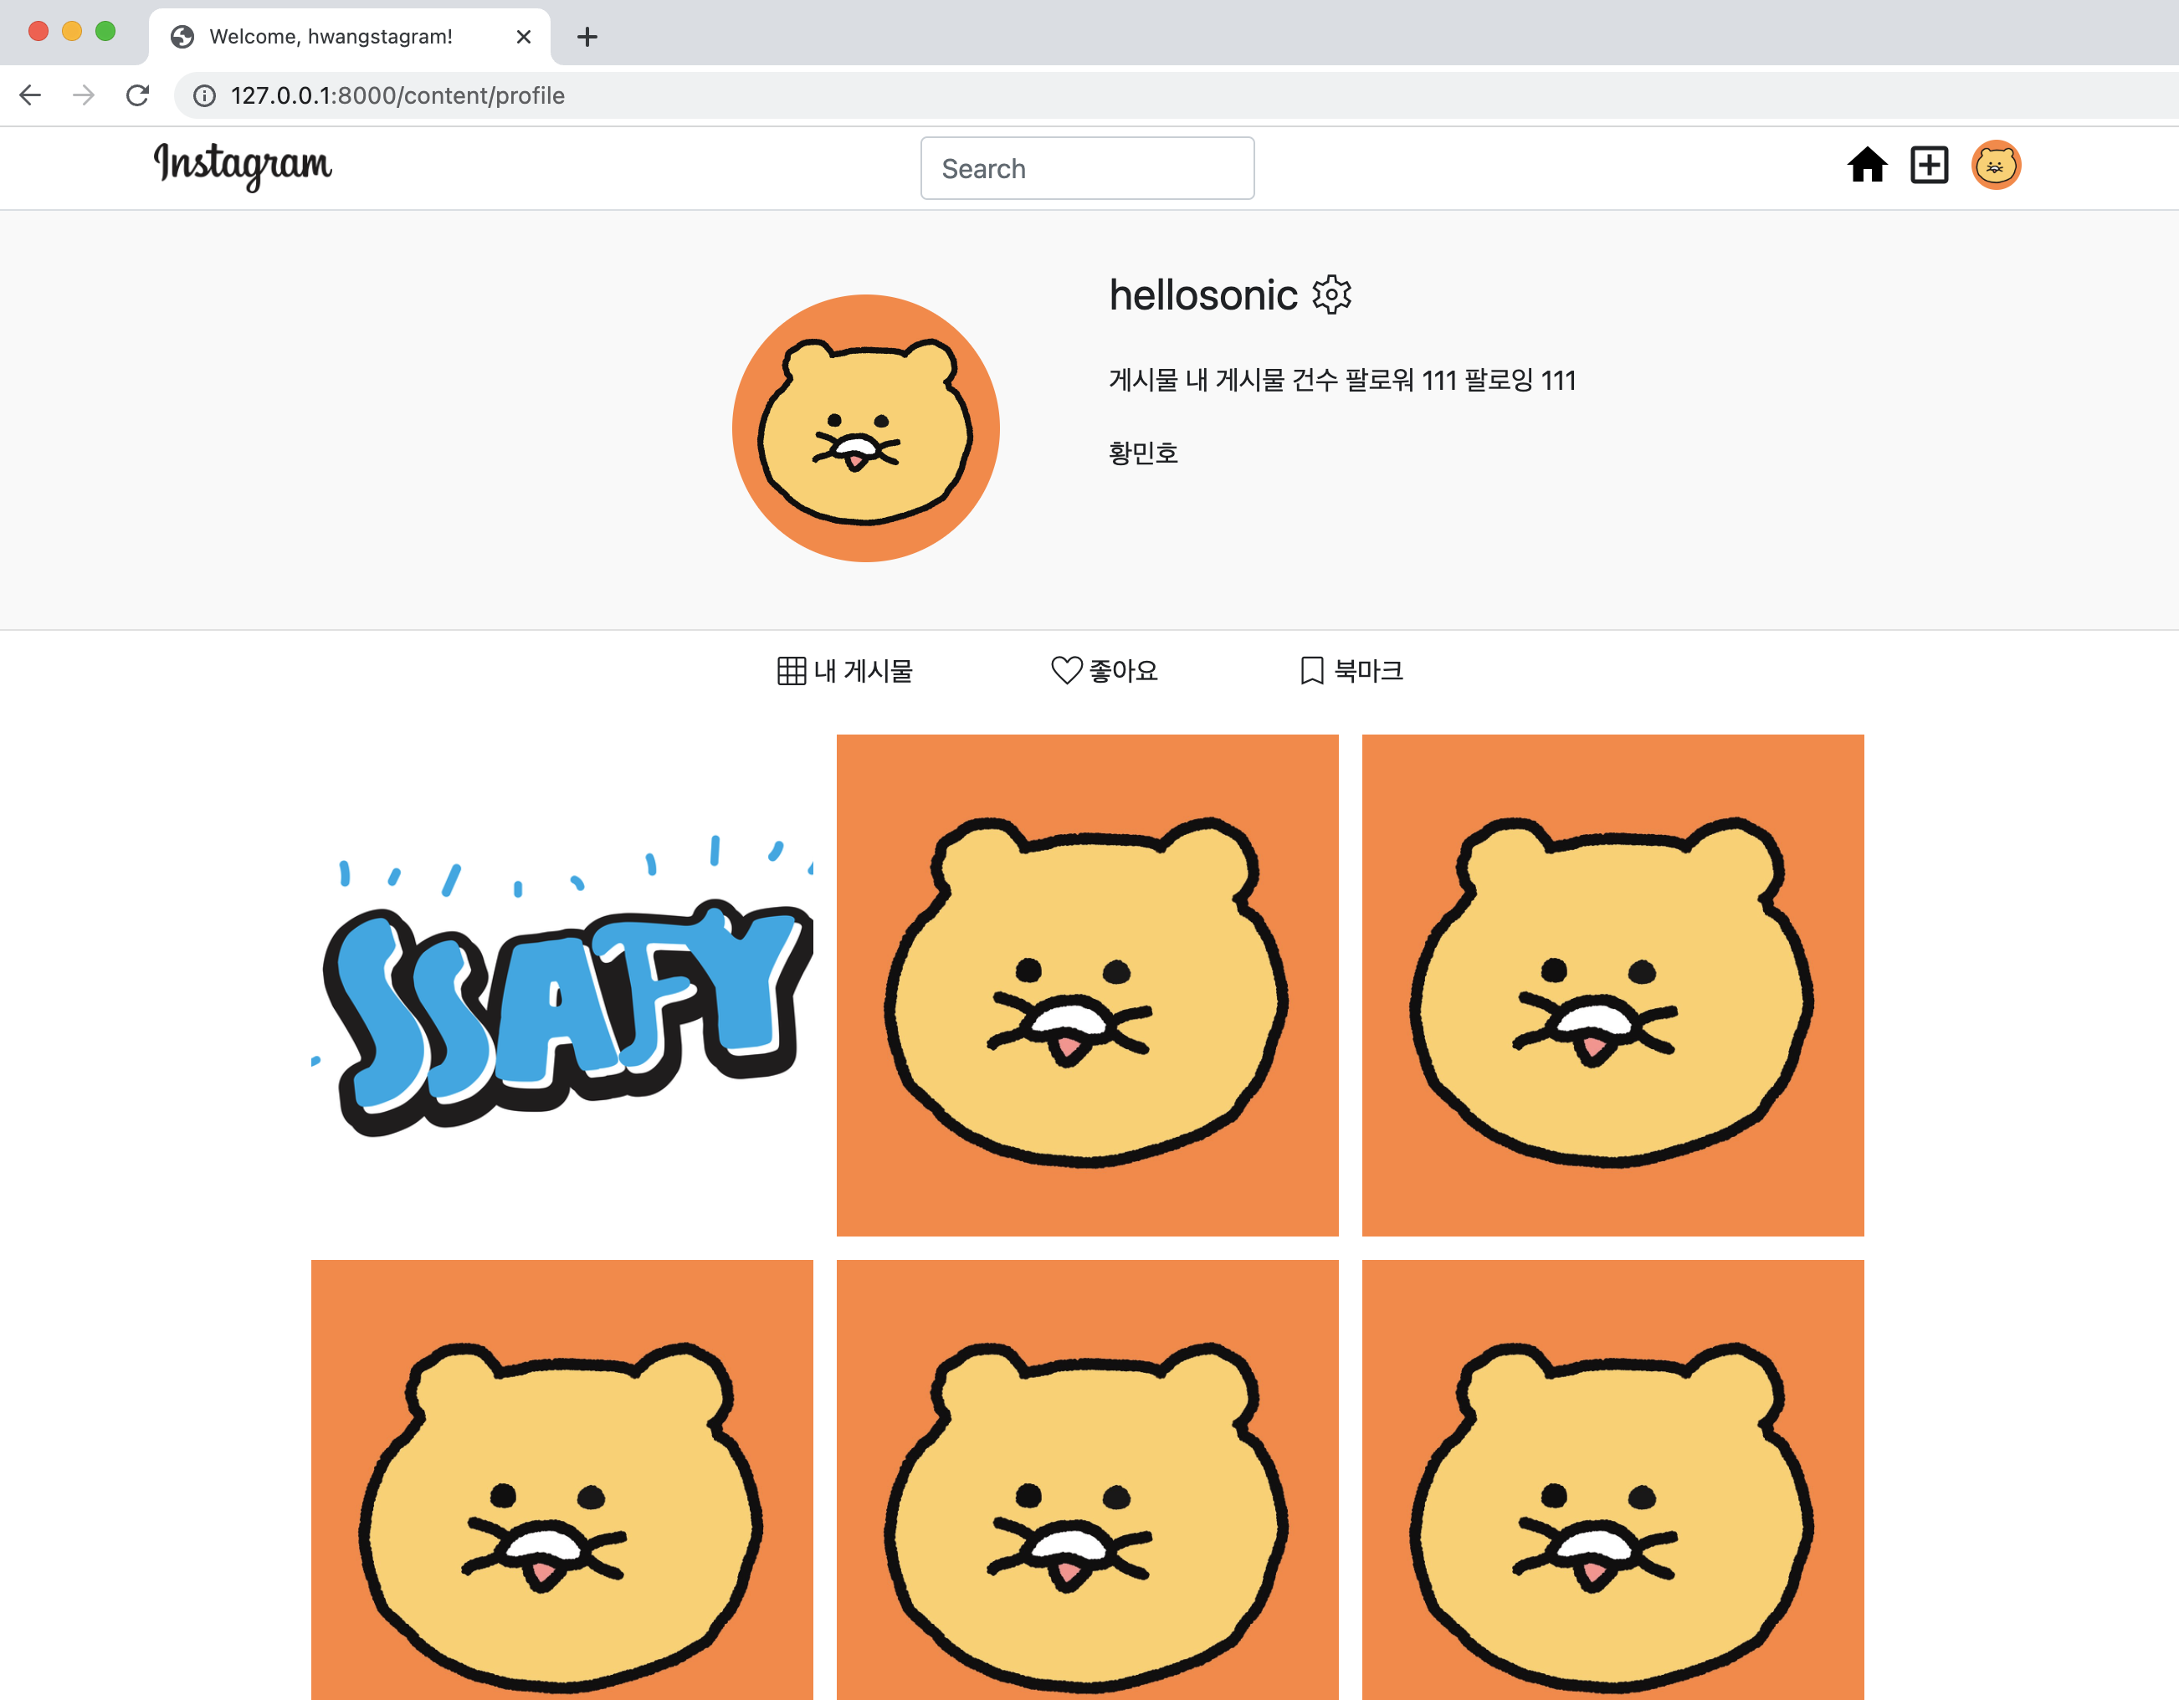Screen dimensions: 2179x1700
Task: Open the SSAFY post thumbnail
Action: point(561,986)
